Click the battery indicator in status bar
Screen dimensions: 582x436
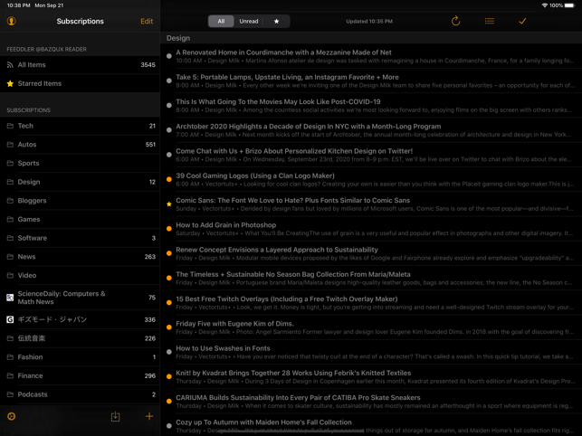[x=569, y=5]
